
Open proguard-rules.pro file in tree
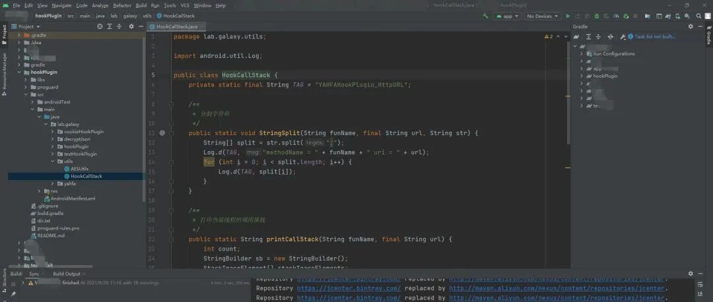pos(58,228)
